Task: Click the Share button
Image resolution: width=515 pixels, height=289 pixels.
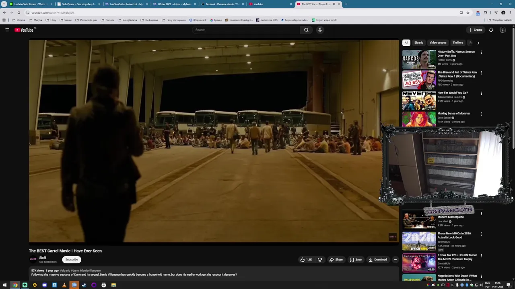Action: [336, 260]
